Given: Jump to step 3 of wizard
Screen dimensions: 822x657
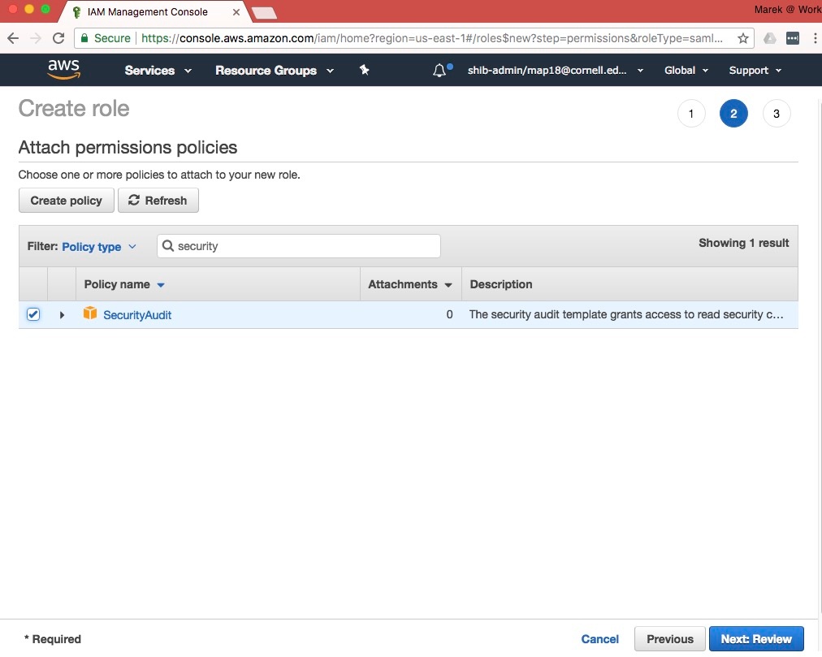Looking at the screenshot, I should click(x=777, y=113).
